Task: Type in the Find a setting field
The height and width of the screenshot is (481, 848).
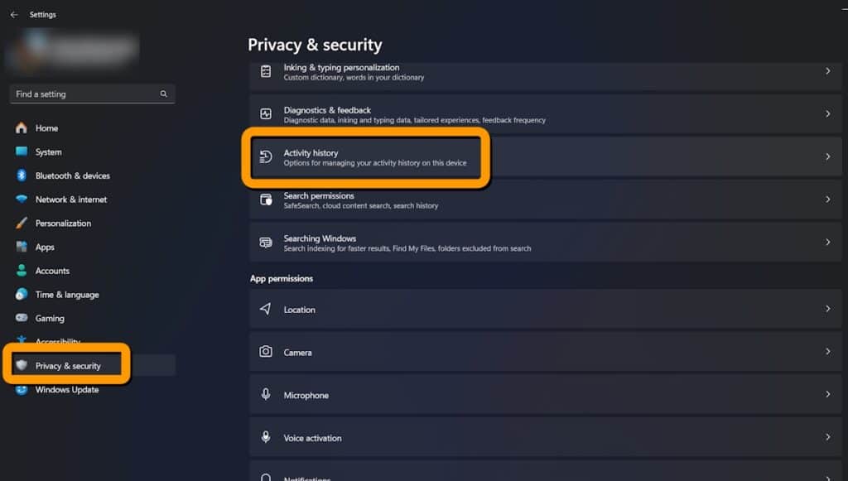Action: pos(83,94)
